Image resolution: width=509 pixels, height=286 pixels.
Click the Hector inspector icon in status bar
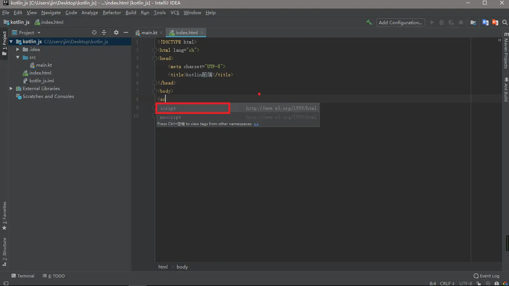488,284
